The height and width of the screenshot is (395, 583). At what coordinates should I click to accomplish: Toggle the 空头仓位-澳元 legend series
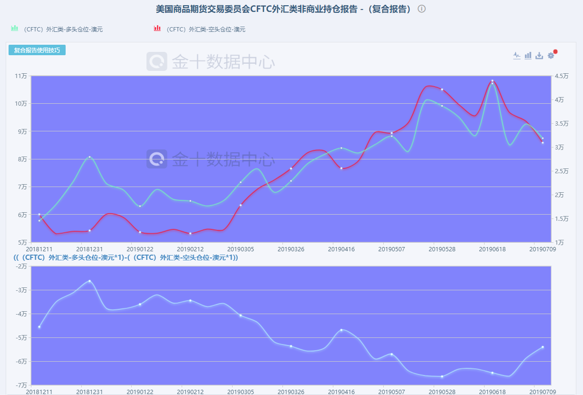(205, 30)
